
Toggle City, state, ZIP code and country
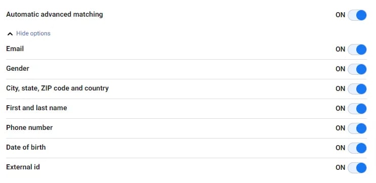tap(357, 89)
